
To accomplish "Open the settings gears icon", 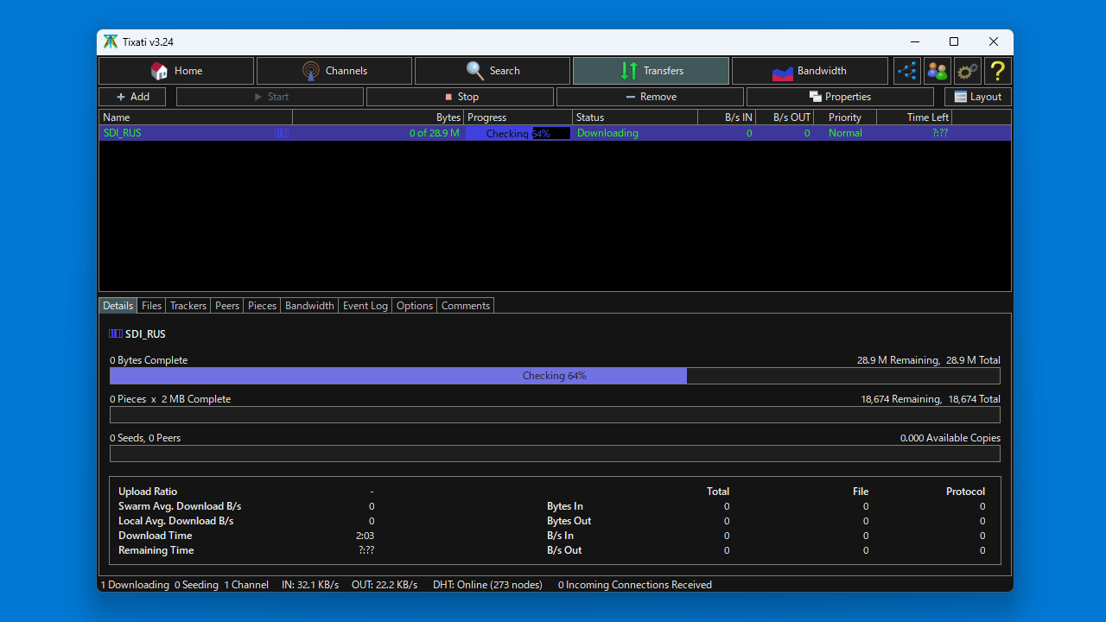I will 968,71.
